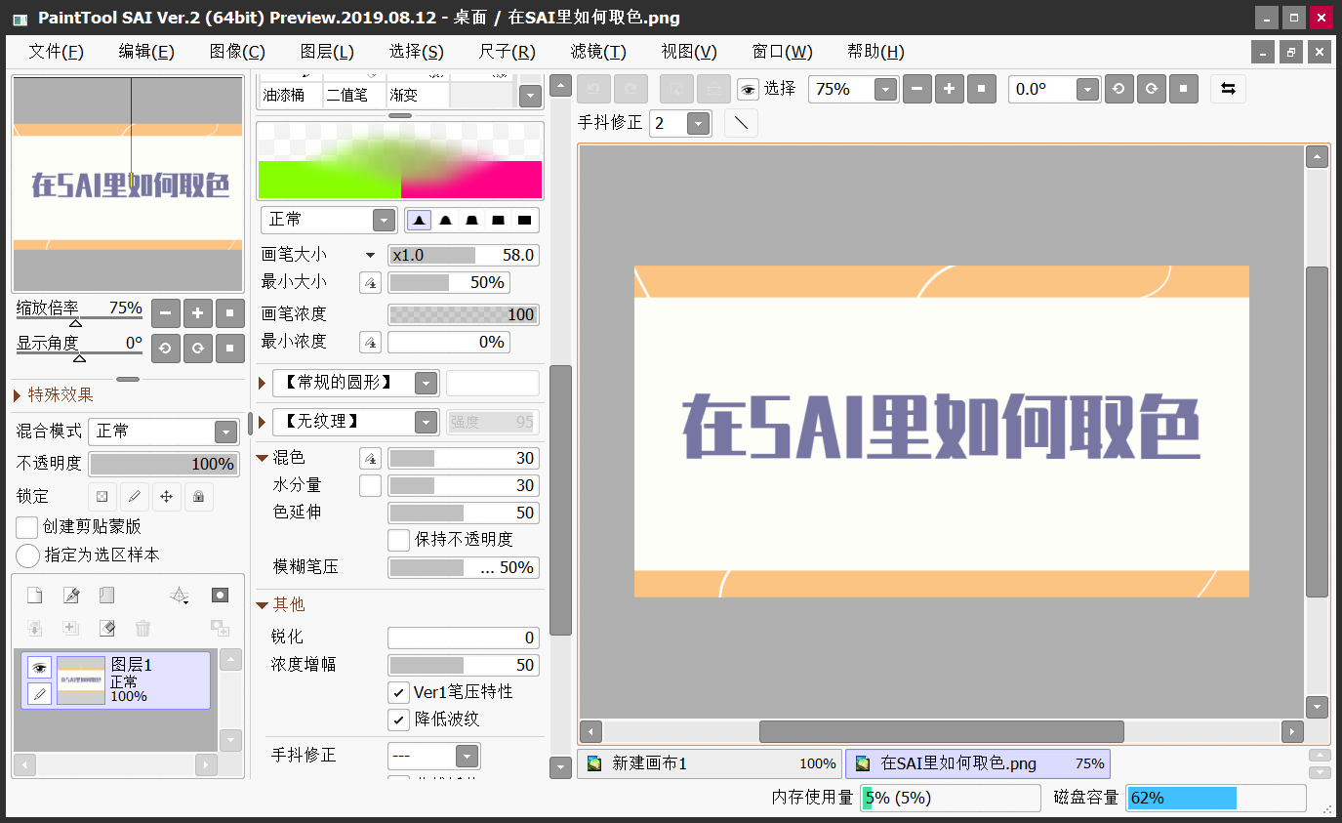Zoom in in the navigator panel

(x=198, y=313)
